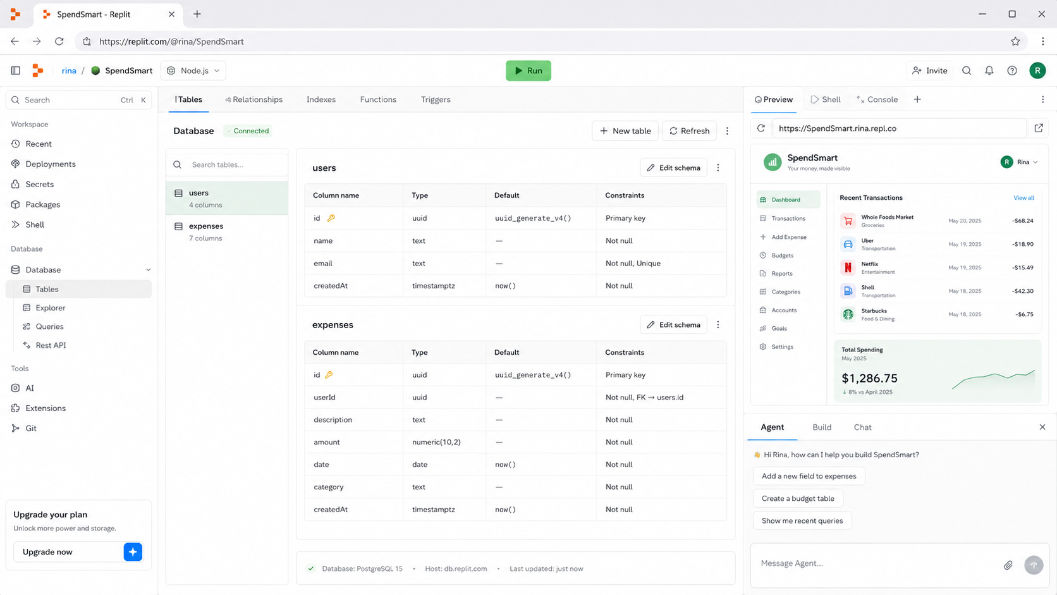Reload the preview page
The image size is (1057, 595).
pyautogui.click(x=761, y=128)
